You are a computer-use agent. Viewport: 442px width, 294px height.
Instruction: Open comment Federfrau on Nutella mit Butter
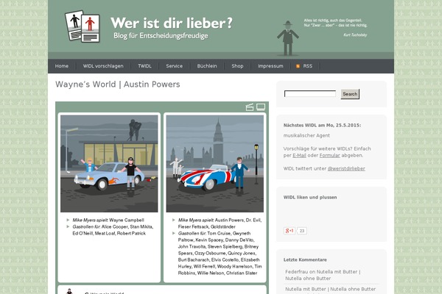click(x=323, y=275)
